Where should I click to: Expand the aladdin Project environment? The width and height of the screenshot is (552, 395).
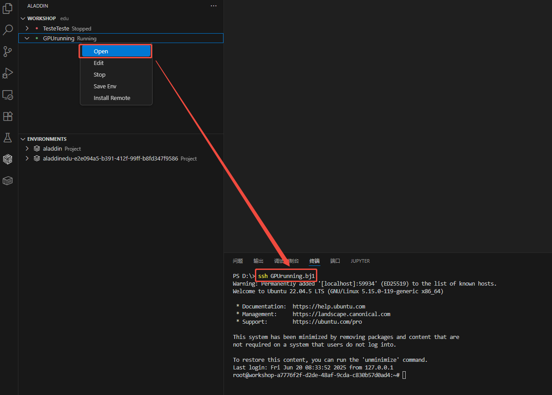pos(27,148)
